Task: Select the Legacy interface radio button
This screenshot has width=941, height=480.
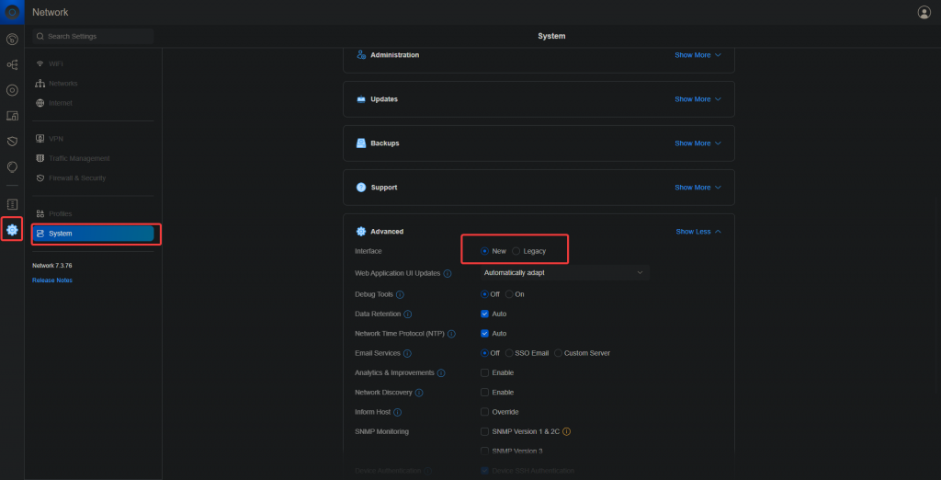Action: click(516, 251)
